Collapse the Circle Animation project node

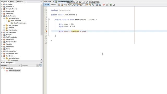pos(2,16)
